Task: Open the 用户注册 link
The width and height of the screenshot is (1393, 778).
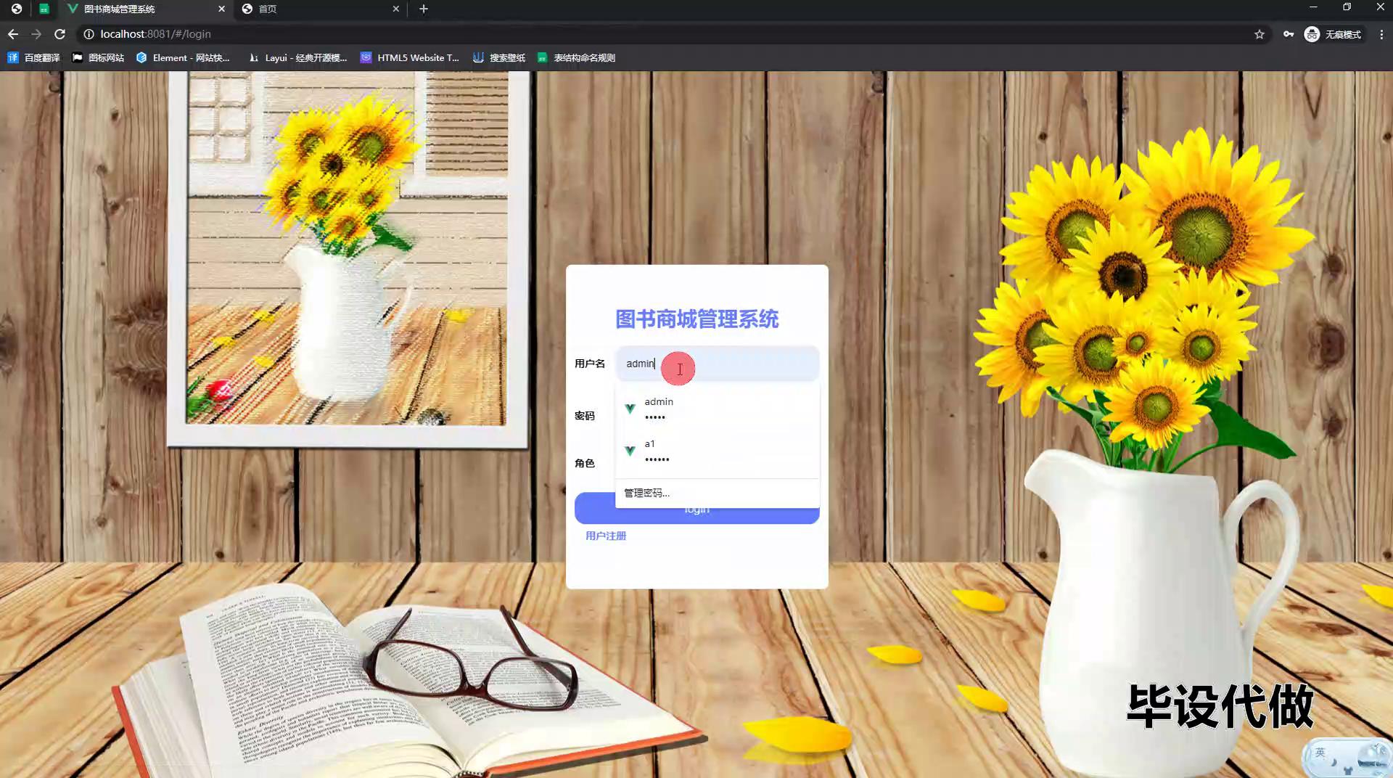Action: point(606,536)
